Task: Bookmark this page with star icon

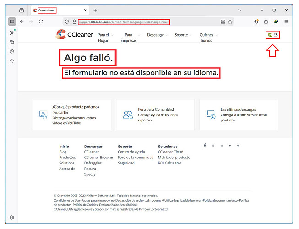Action: [x=230, y=22]
